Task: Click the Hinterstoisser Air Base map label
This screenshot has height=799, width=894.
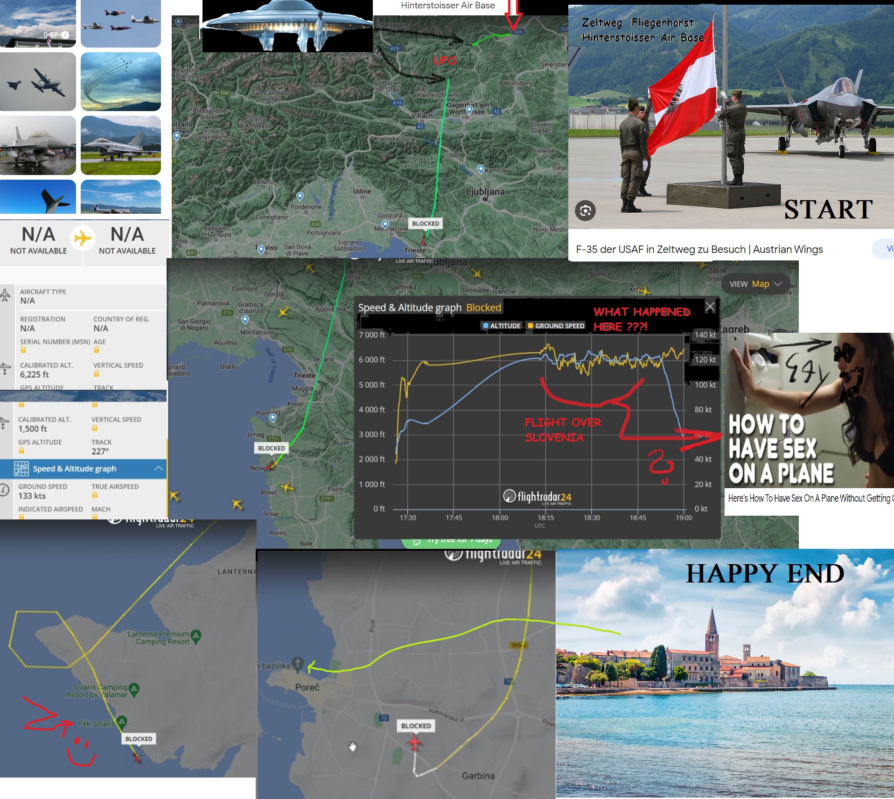Action: (447, 5)
